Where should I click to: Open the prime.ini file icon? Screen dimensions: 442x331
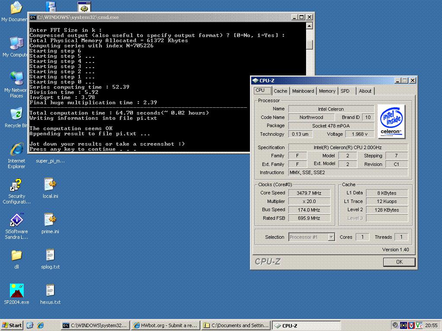point(50,220)
